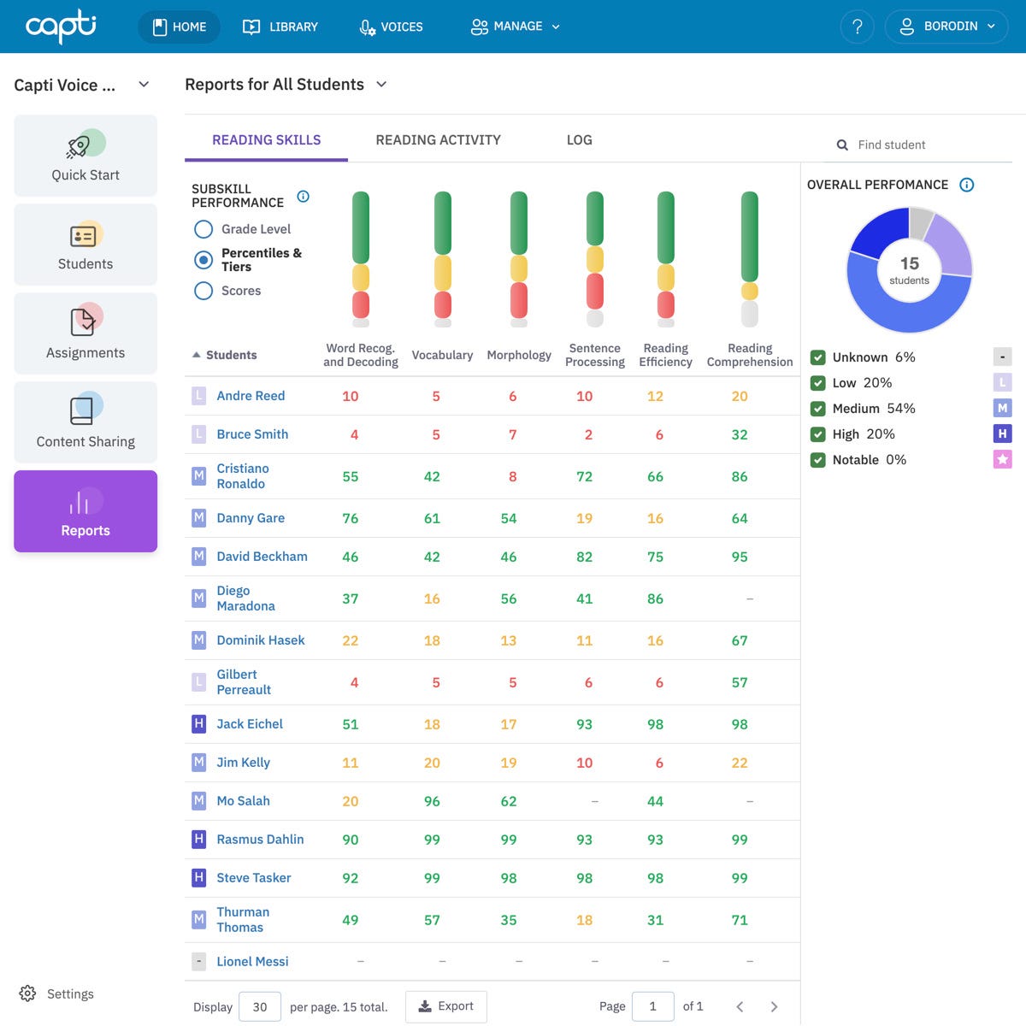Click the Page number input
The width and height of the screenshot is (1026, 1026).
(x=653, y=1006)
